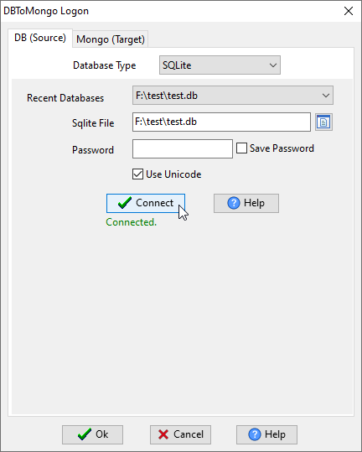
Task: Click the green checkmark on Connect
Action: [125, 203]
